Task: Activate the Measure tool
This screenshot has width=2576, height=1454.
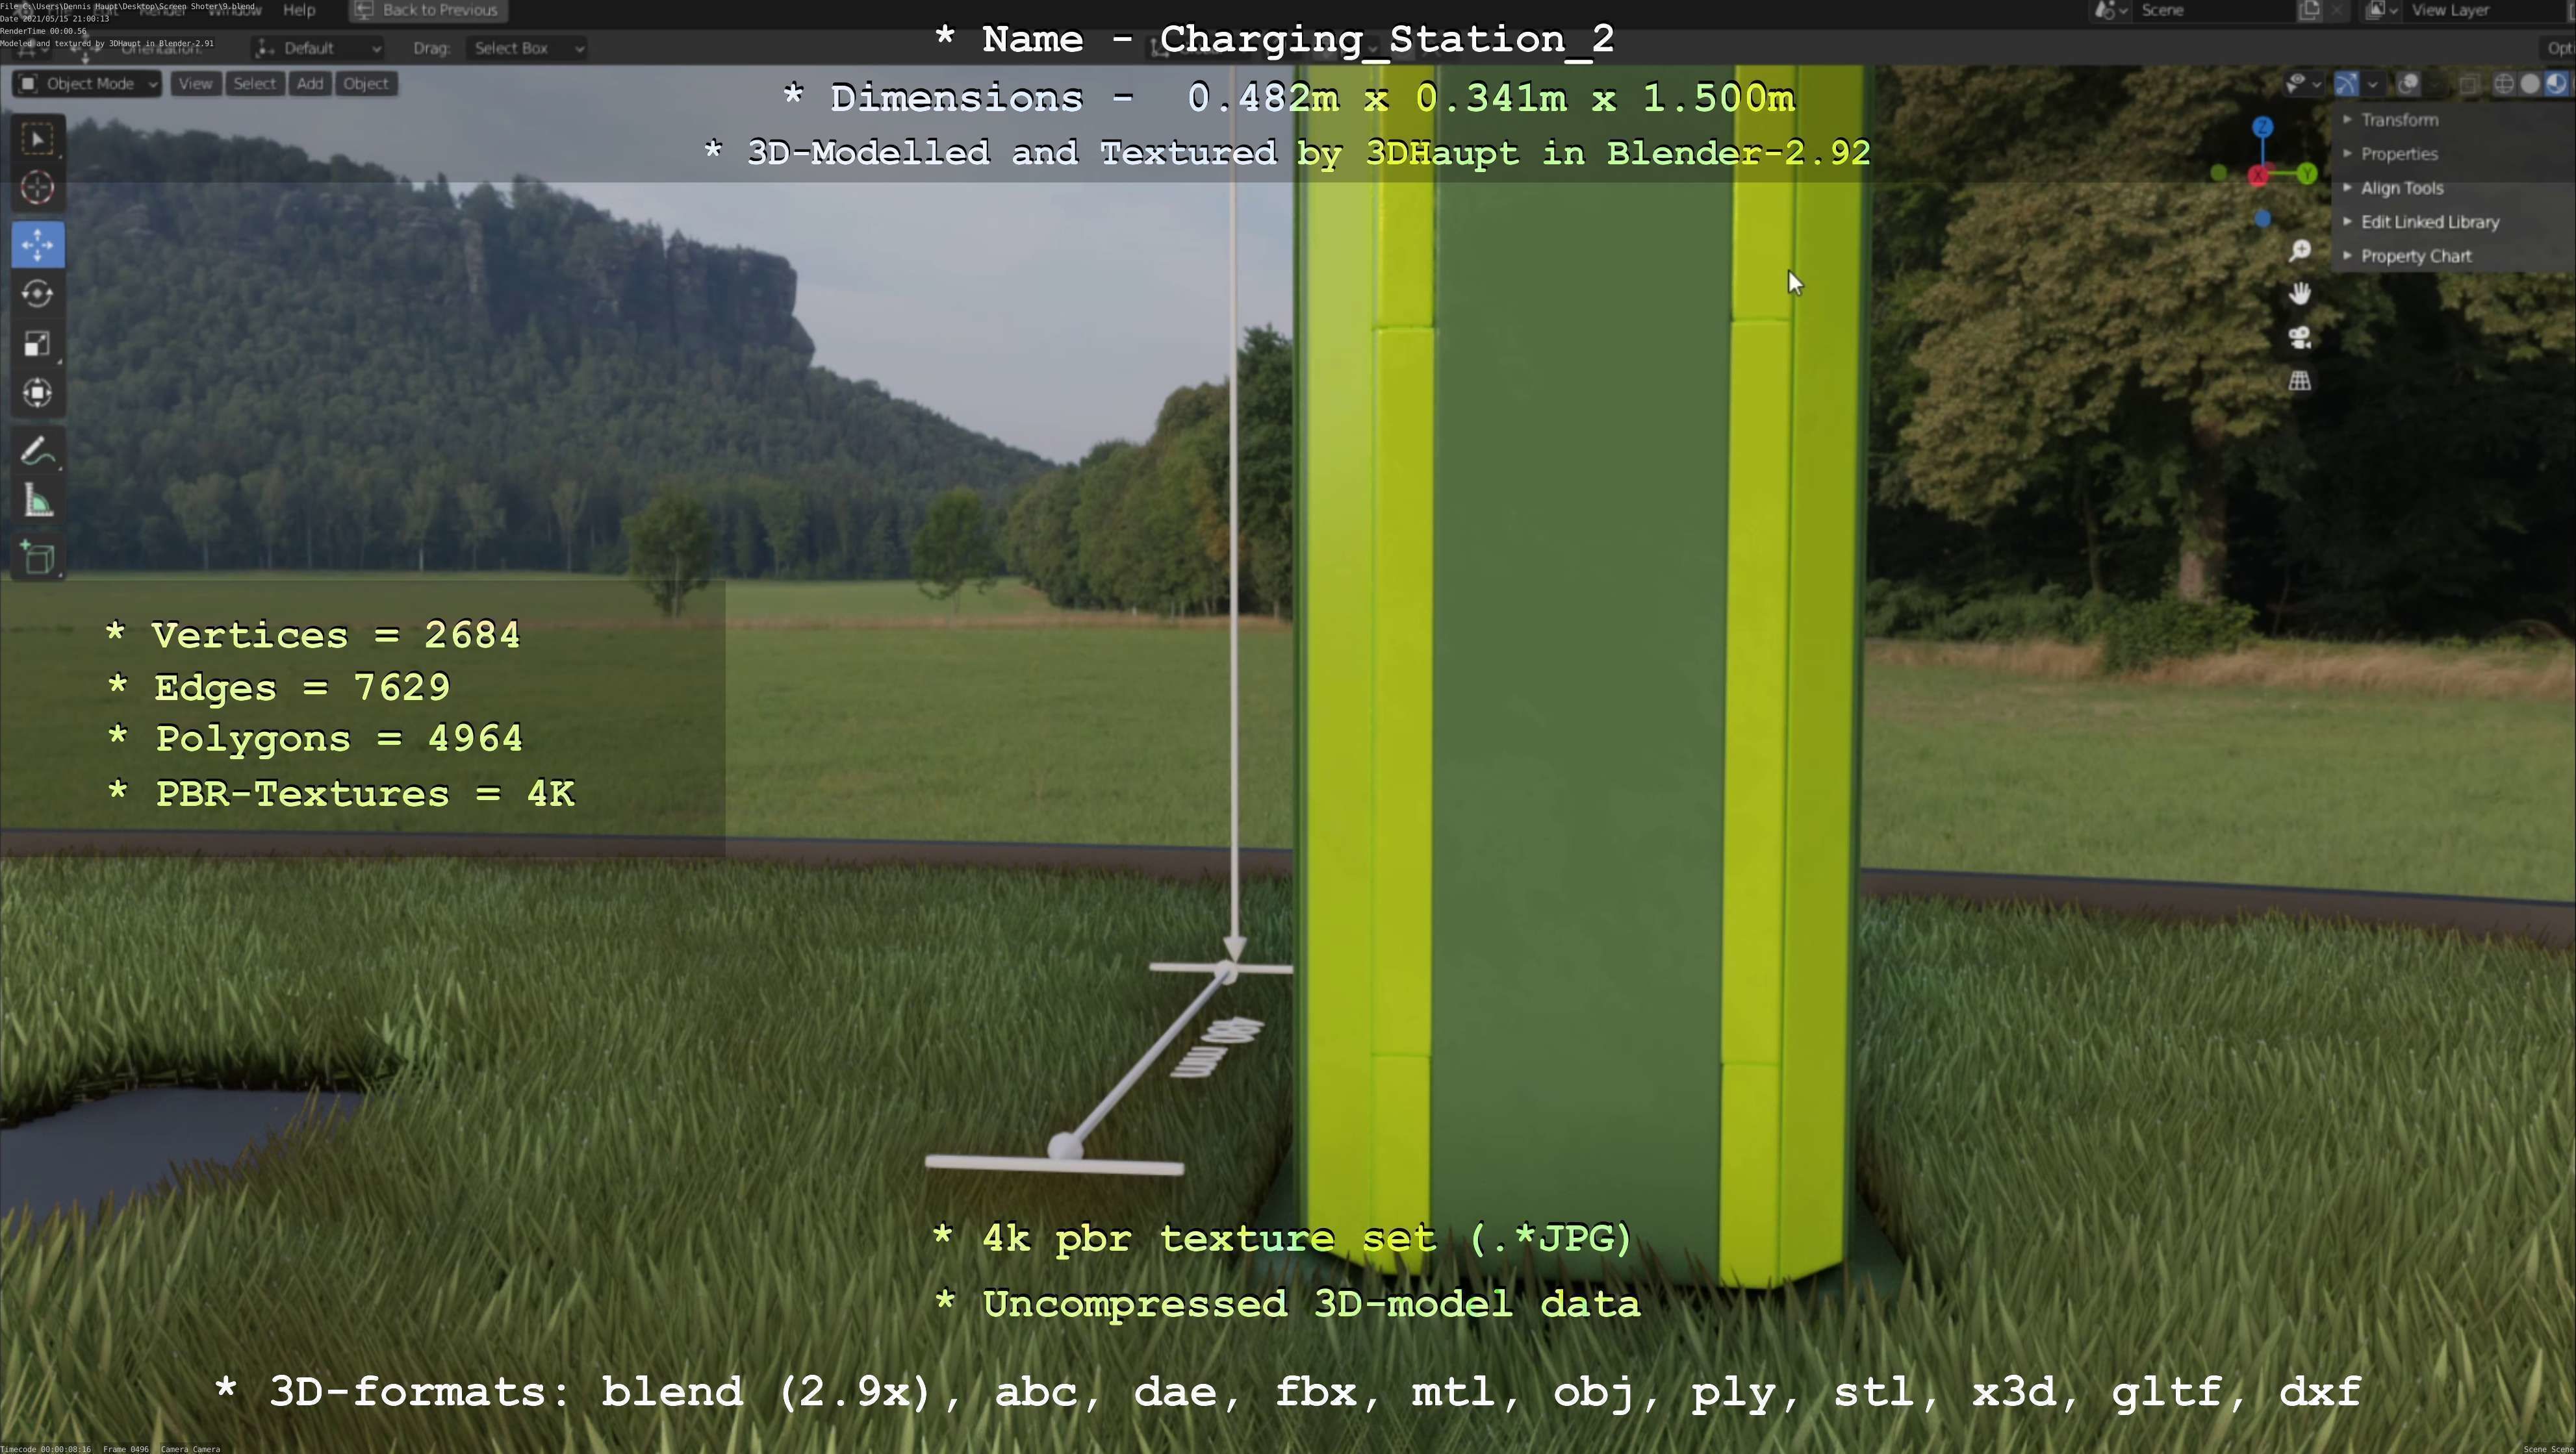Action: (38, 501)
